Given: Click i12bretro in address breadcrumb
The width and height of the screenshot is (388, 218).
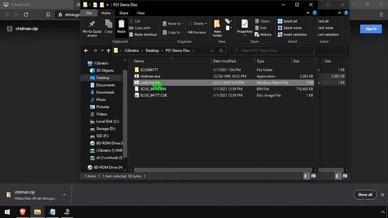Looking at the screenshot, I should pyautogui.click(x=132, y=51).
